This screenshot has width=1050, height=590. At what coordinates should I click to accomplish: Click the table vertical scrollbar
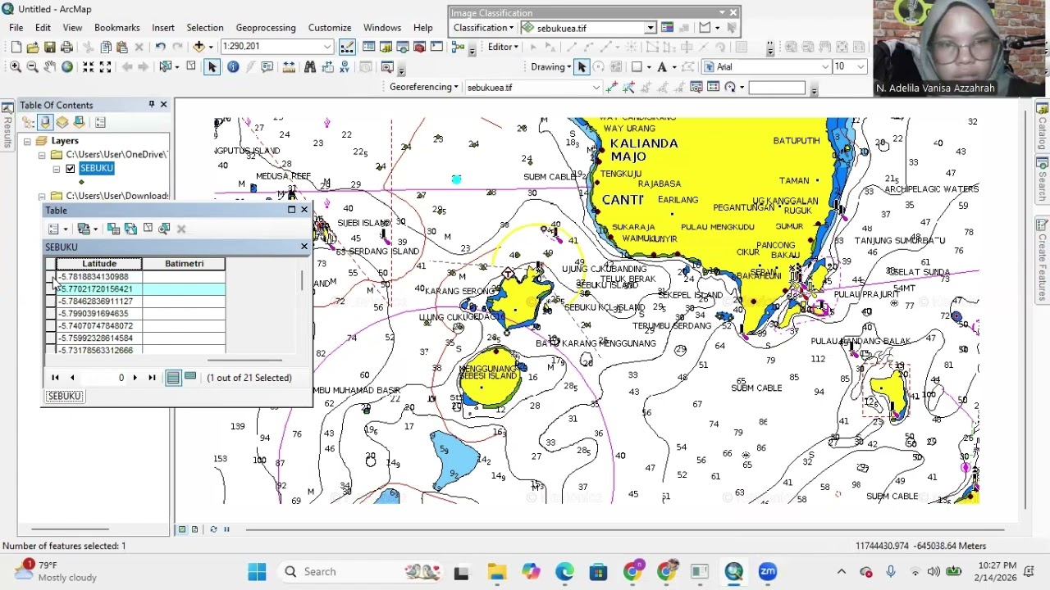tap(303, 281)
